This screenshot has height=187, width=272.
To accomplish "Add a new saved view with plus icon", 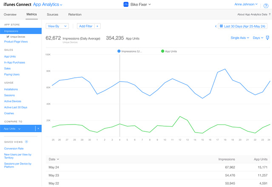I will pyautogui.click(x=26, y=142).
